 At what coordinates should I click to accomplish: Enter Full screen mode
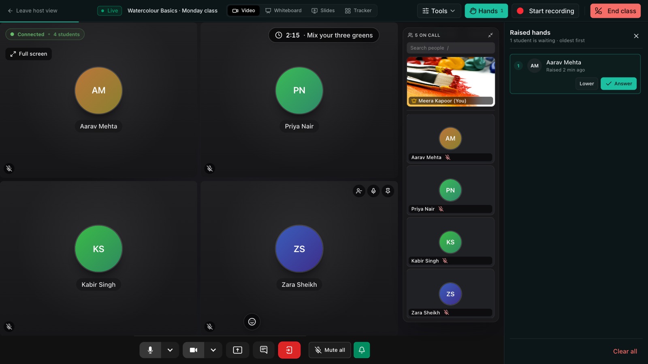coord(28,54)
